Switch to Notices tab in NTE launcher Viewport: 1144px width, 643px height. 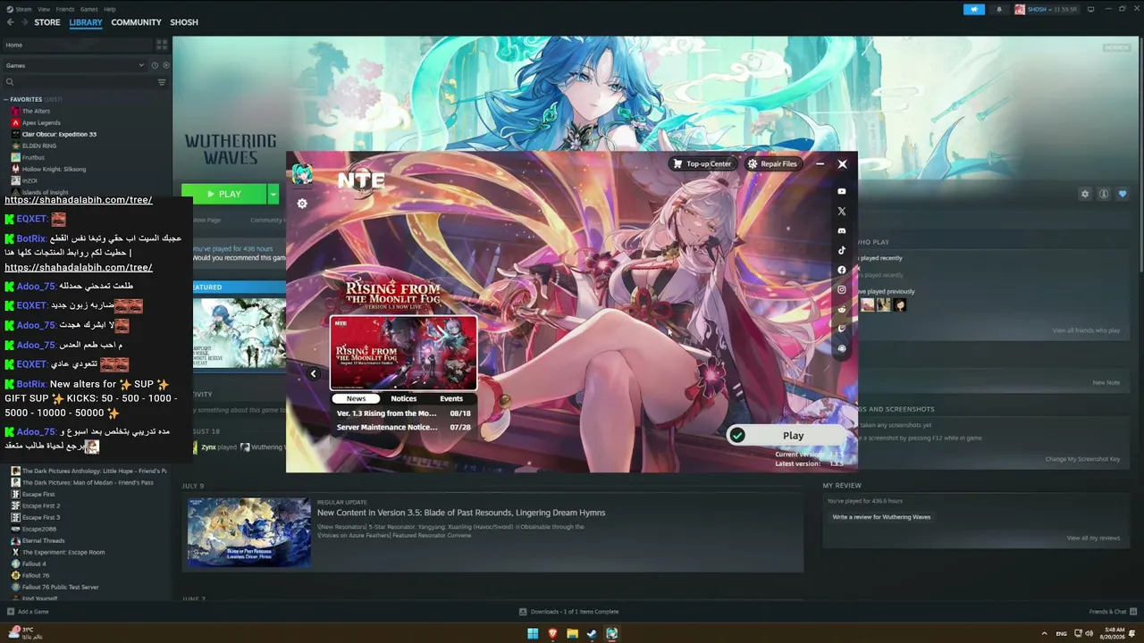pos(404,398)
